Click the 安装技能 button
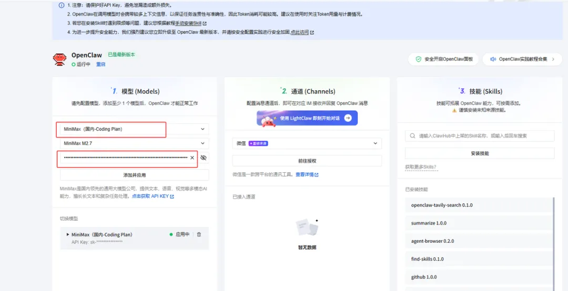This screenshot has width=568, height=291. click(x=480, y=153)
